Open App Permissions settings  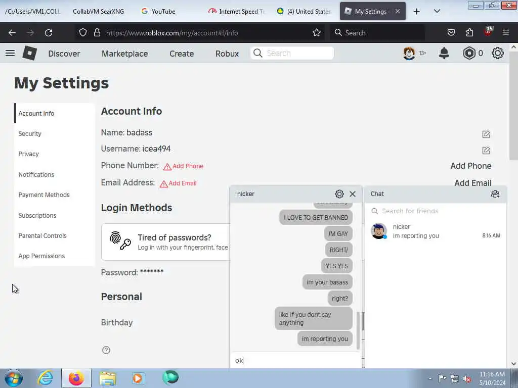click(41, 256)
